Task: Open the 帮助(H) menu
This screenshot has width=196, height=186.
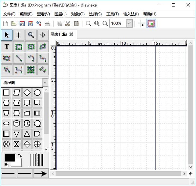Action: 150,14
